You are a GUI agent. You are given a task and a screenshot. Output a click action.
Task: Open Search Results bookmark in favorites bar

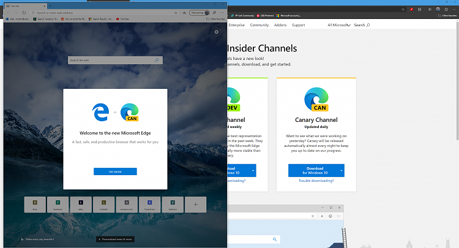(100, 19)
